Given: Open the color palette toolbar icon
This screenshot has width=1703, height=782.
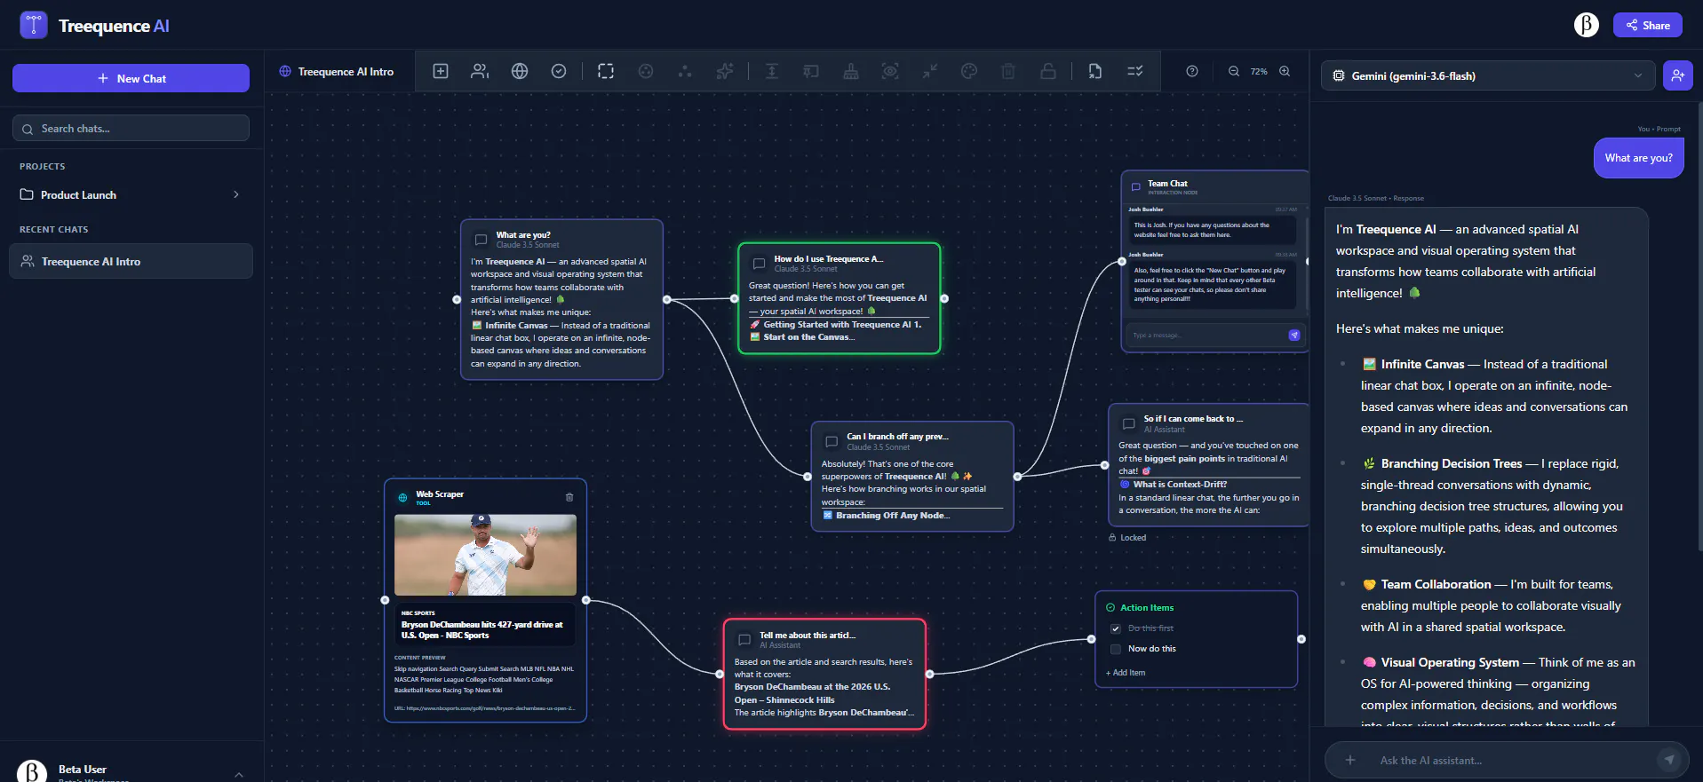Looking at the screenshot, I should coord(969,71).
